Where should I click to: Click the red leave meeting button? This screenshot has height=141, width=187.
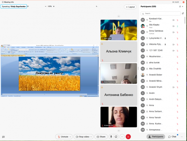[128, 137]
